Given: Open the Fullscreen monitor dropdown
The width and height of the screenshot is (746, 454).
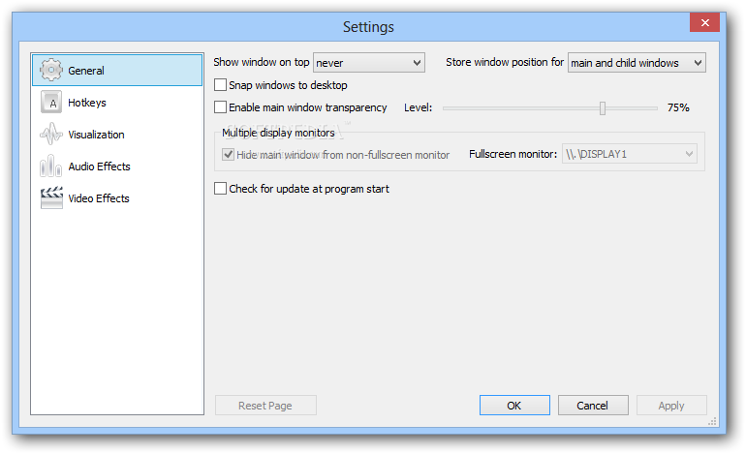Looking at the screenshot, I should pos(630,154).
